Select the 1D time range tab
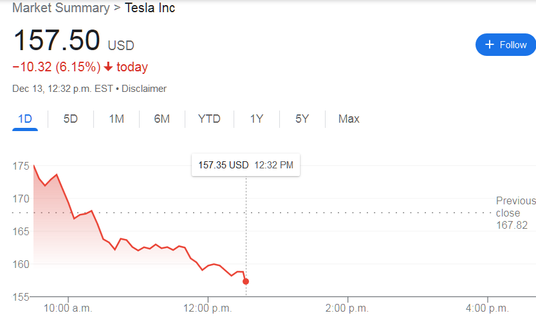 (25, 119)
